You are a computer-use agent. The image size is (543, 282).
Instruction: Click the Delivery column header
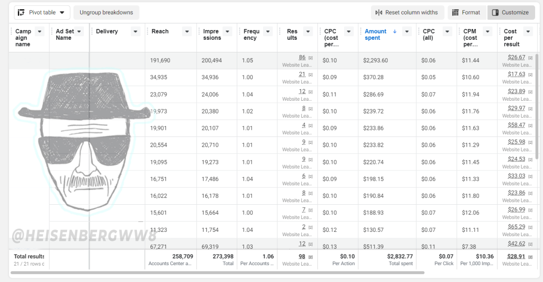pyautogui.click(x=106, y=31)
